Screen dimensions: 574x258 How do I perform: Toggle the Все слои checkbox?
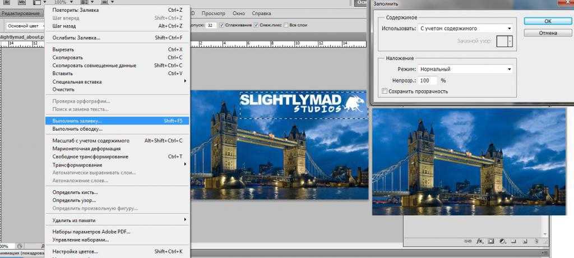click(x=286, y=25)
